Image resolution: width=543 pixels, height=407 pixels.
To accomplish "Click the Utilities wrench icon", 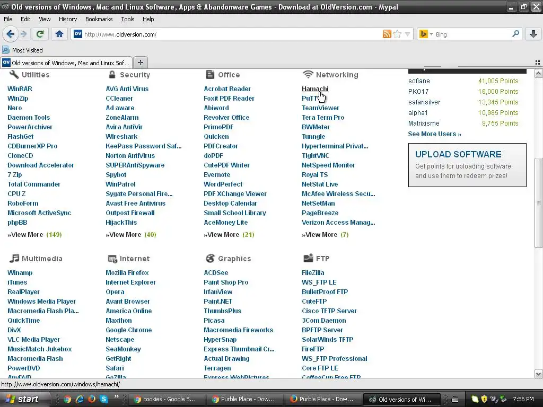I will click(x=14, y=74).
